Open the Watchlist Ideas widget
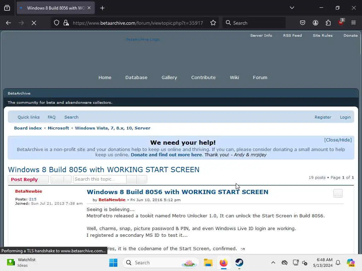Image resolution: width=362 pixels, height=271 pixels. pos(21,263)
